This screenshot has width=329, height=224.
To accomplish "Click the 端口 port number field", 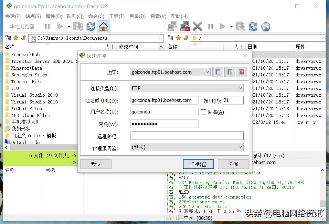I will click(x=233, y=100).
